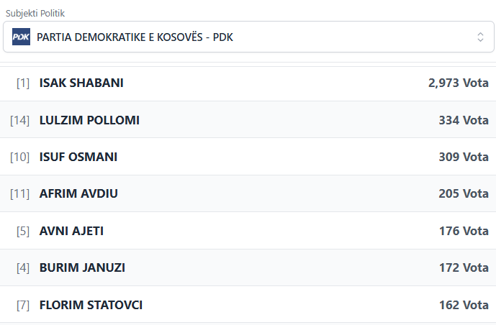Click the PDK party logo icon
496x325 pixels.
(22, 37)
